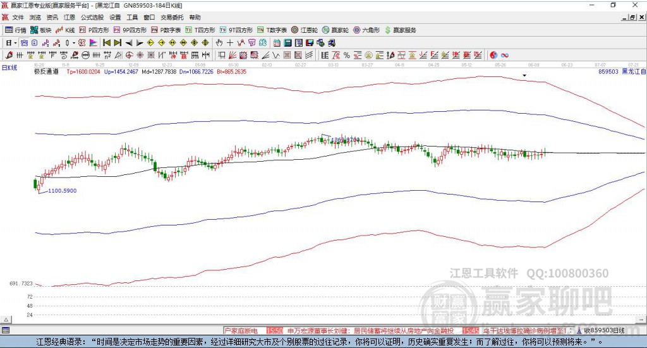Open the 文件 menu
647x348 pixels.
(18, 17)
